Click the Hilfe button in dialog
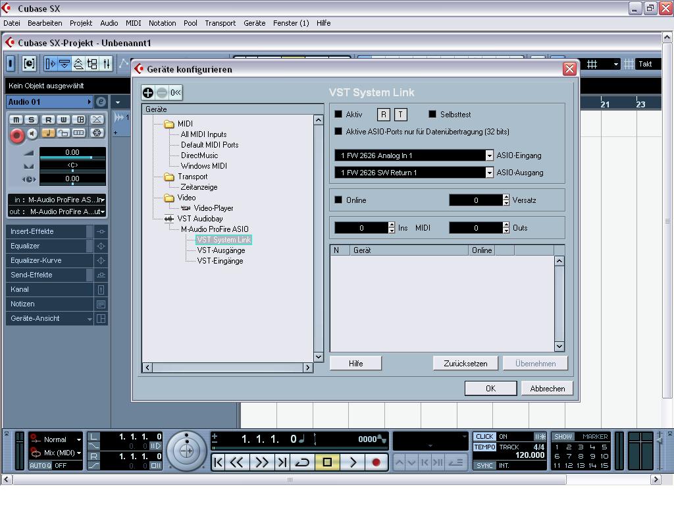The height and width of the screenshot is (506, 674). pyautogui.click(x=355, y=364)
